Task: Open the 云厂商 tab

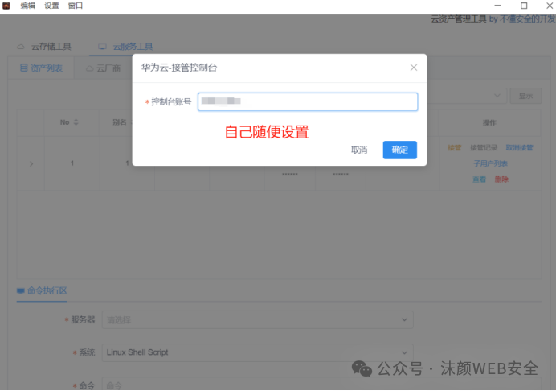Action: pos(103,68)
